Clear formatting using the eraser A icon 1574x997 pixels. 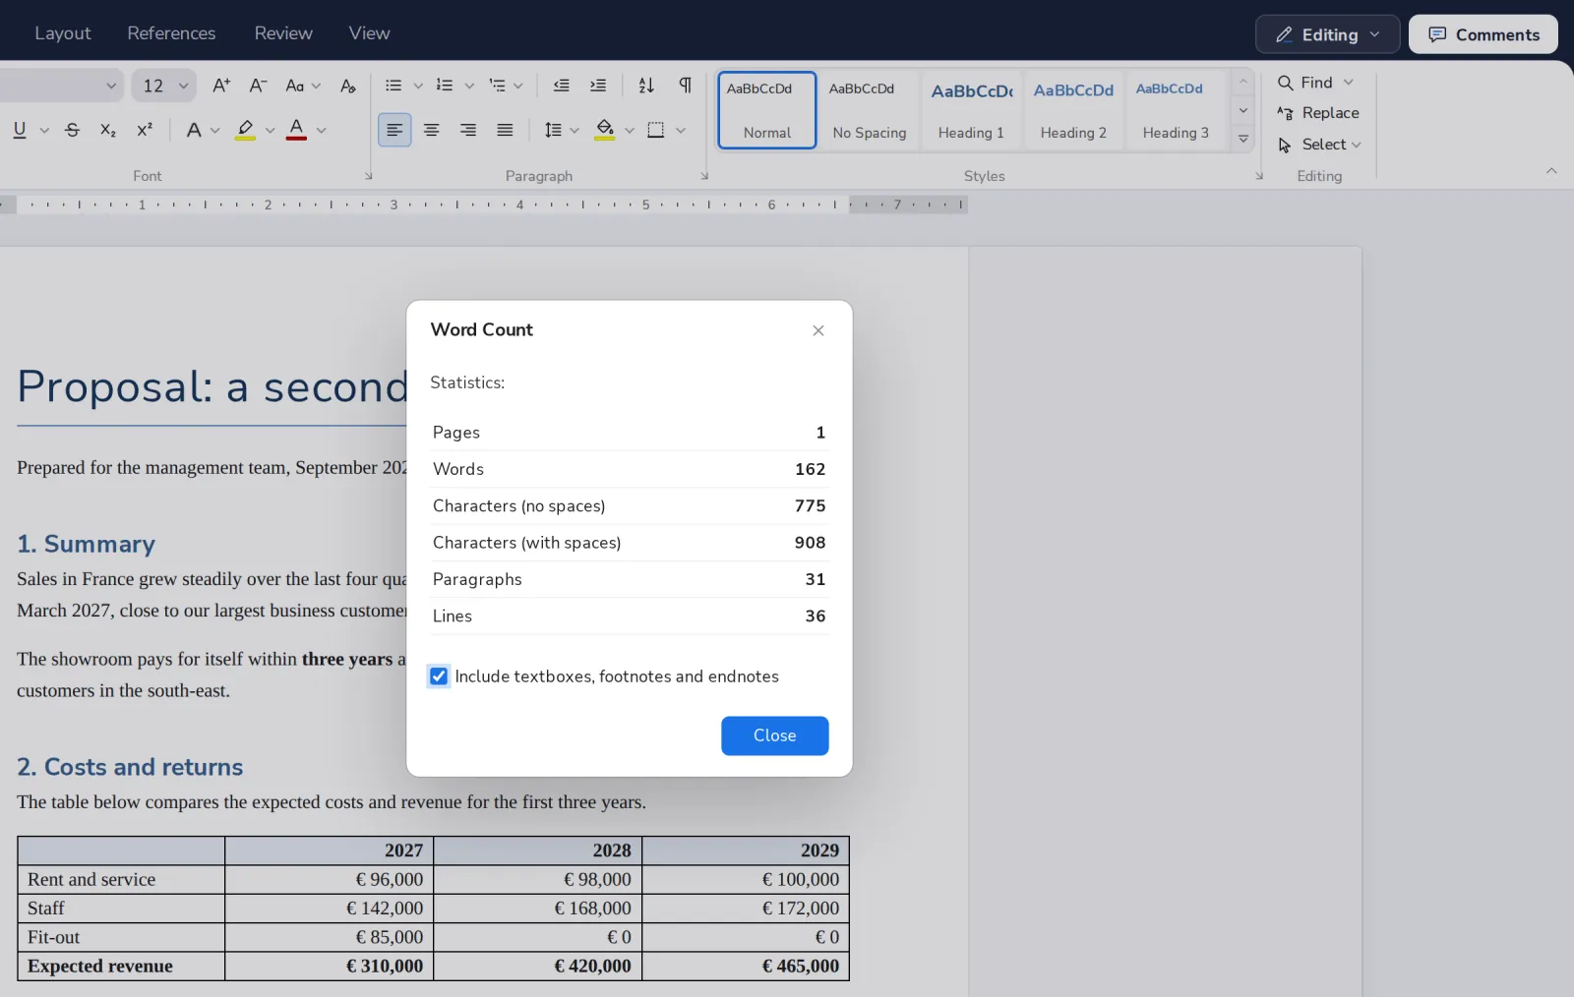347,86
